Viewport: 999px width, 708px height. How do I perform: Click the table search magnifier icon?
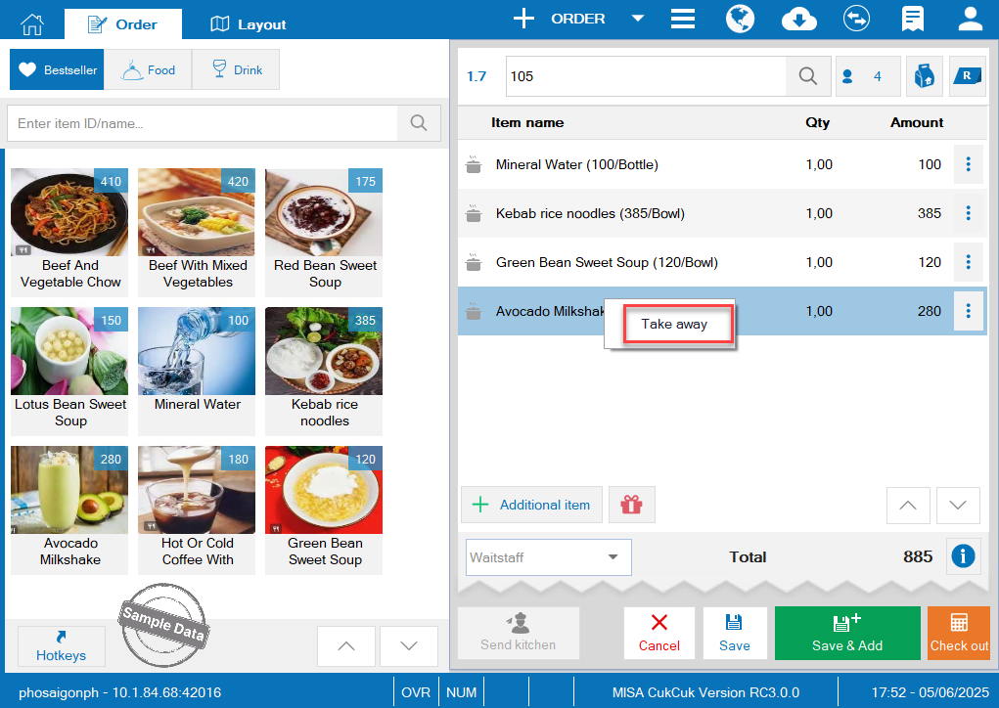(808, 76)
